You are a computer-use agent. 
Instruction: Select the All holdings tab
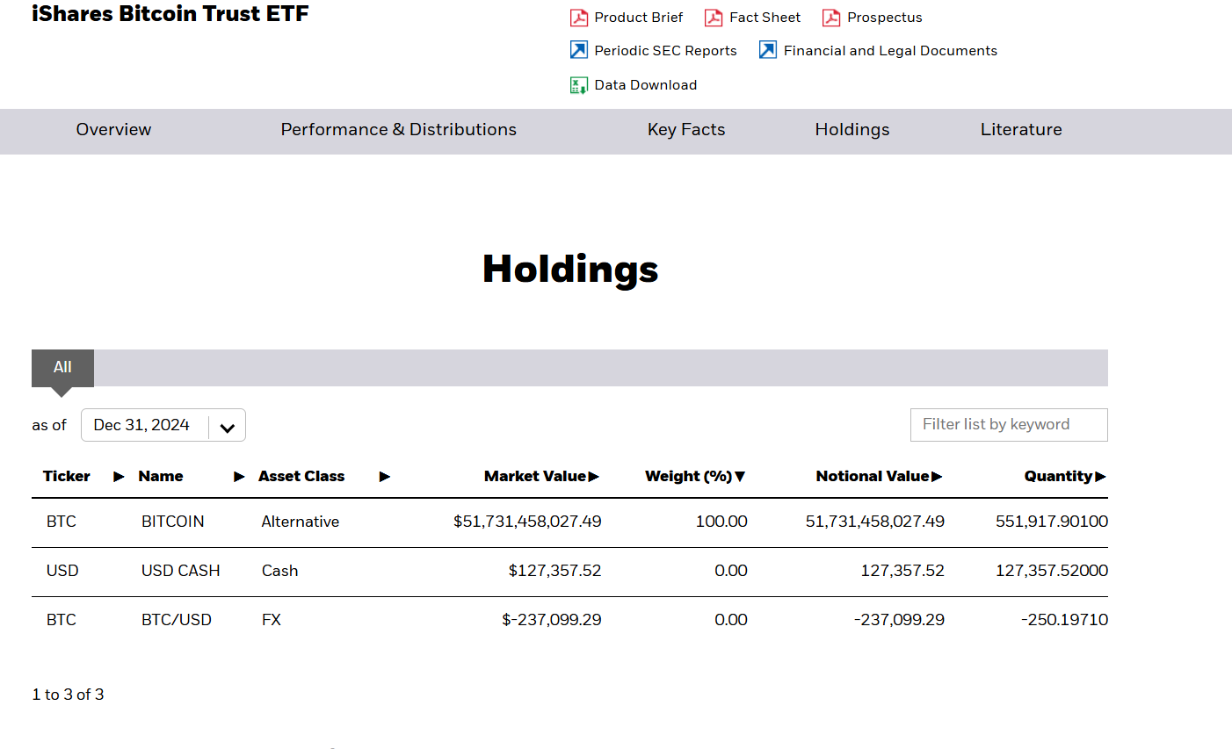tap(62, 367)
